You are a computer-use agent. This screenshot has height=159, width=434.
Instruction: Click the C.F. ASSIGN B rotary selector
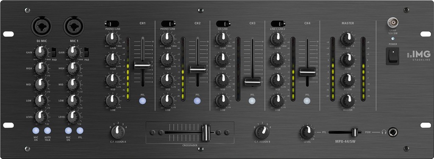[x=262, y=132]
